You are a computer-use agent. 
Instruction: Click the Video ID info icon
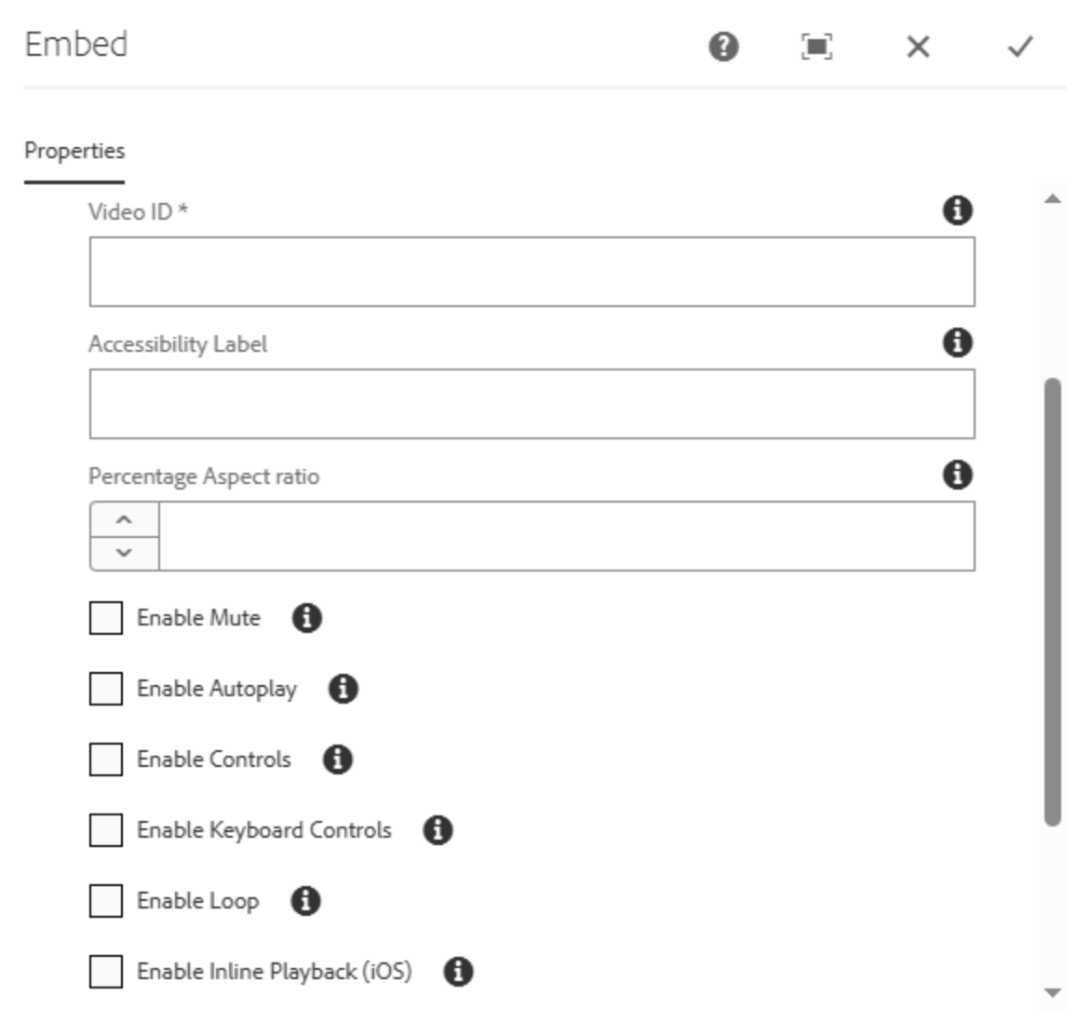tap(957, 212)
